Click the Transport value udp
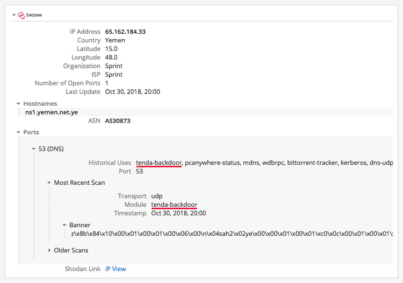The height and width of the screenshot is (283, 403). (157, 196)
